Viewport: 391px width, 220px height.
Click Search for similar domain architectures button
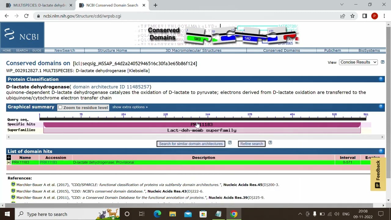tap(191, 144)
